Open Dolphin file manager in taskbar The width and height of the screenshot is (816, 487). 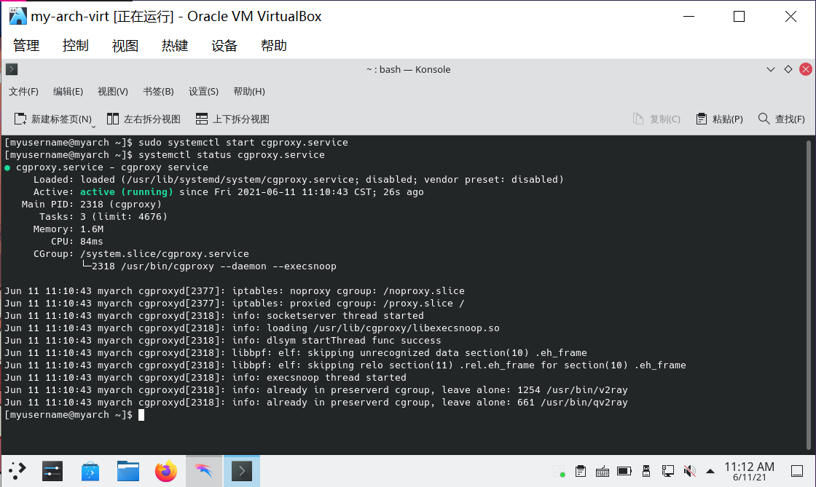click(x=128, y=471)
